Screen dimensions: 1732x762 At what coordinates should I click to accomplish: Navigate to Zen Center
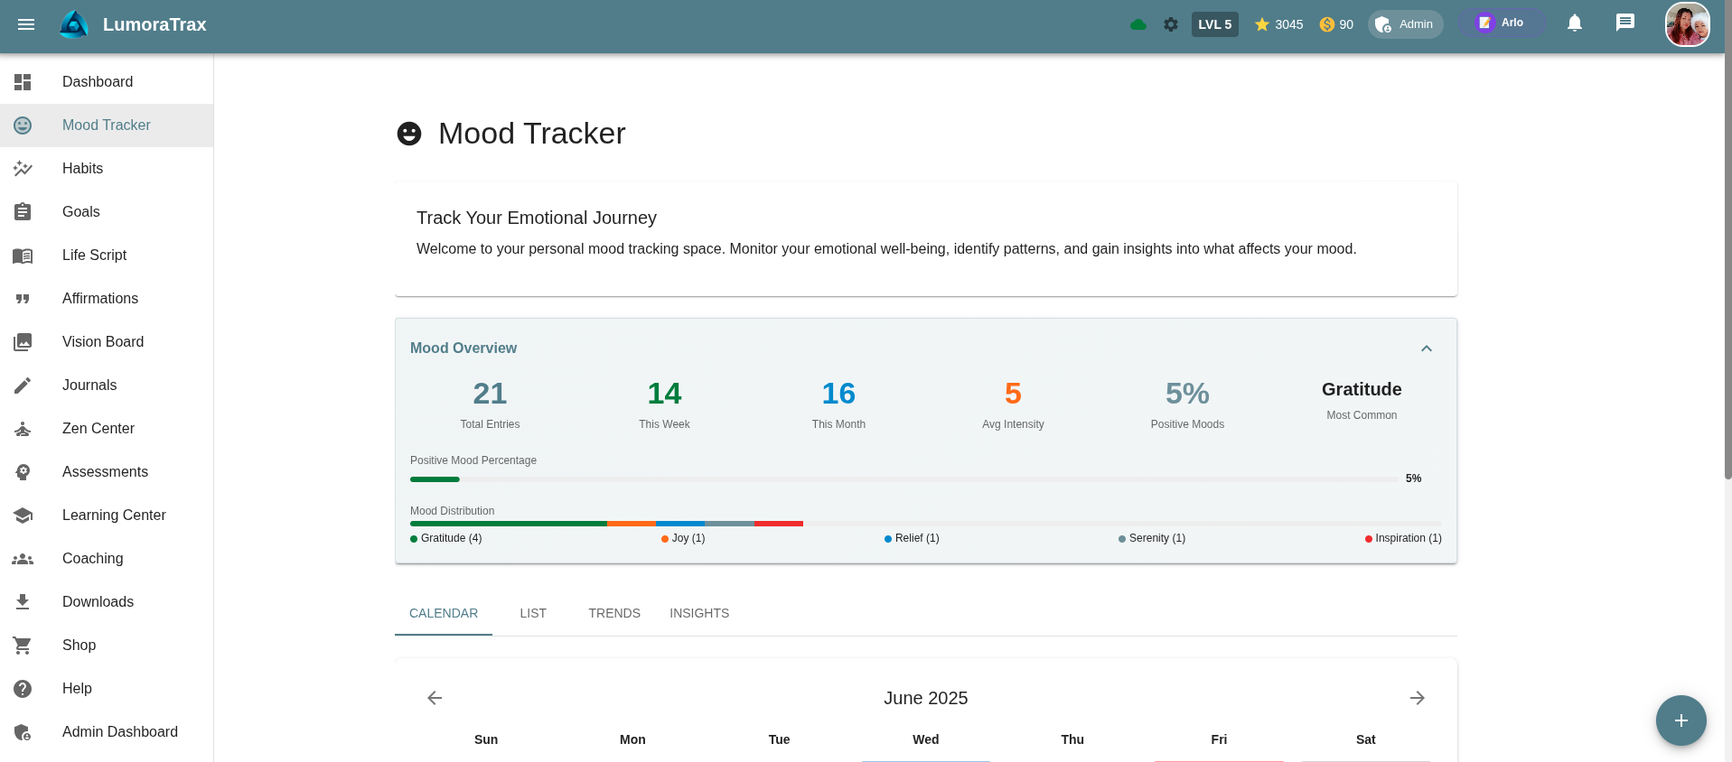tap(107, 429)
